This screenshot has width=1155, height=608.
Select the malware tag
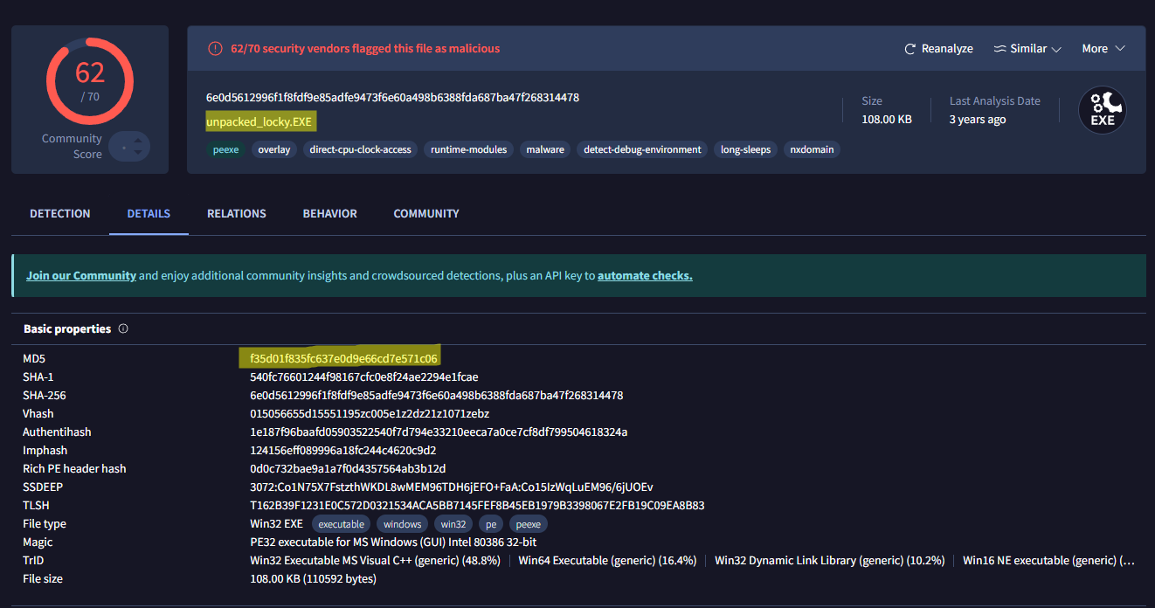tap(545, 149)
